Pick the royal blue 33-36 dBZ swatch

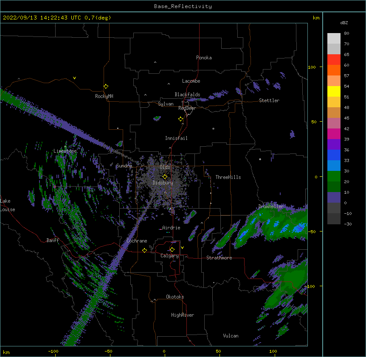click(x=334, y=155)
